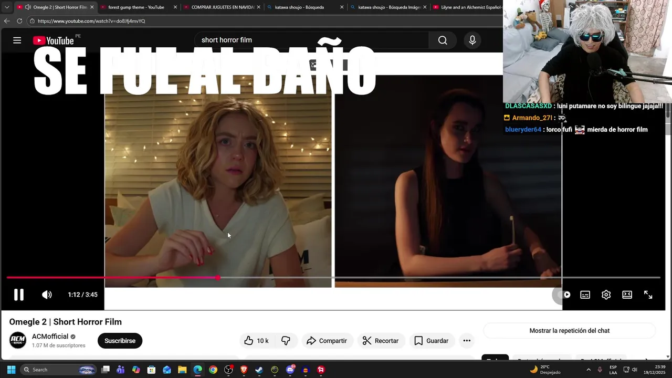Toggle subtitles on the player

tap(585, 295)
